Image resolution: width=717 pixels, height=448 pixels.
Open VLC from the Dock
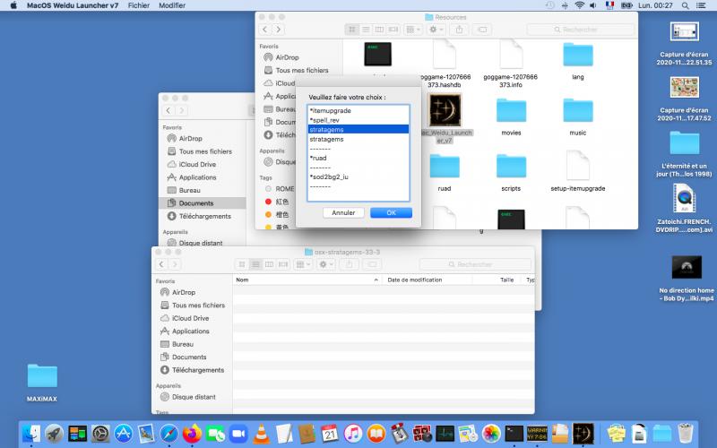point(261,434)
